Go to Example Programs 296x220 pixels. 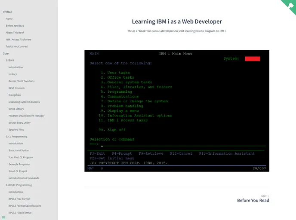point(19,165)
